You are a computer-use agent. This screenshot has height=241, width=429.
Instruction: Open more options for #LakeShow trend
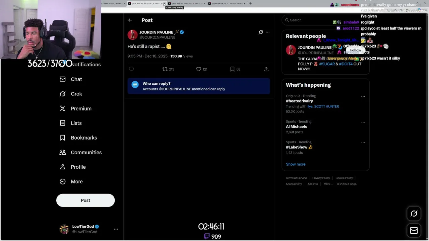(x=363, y=143)
